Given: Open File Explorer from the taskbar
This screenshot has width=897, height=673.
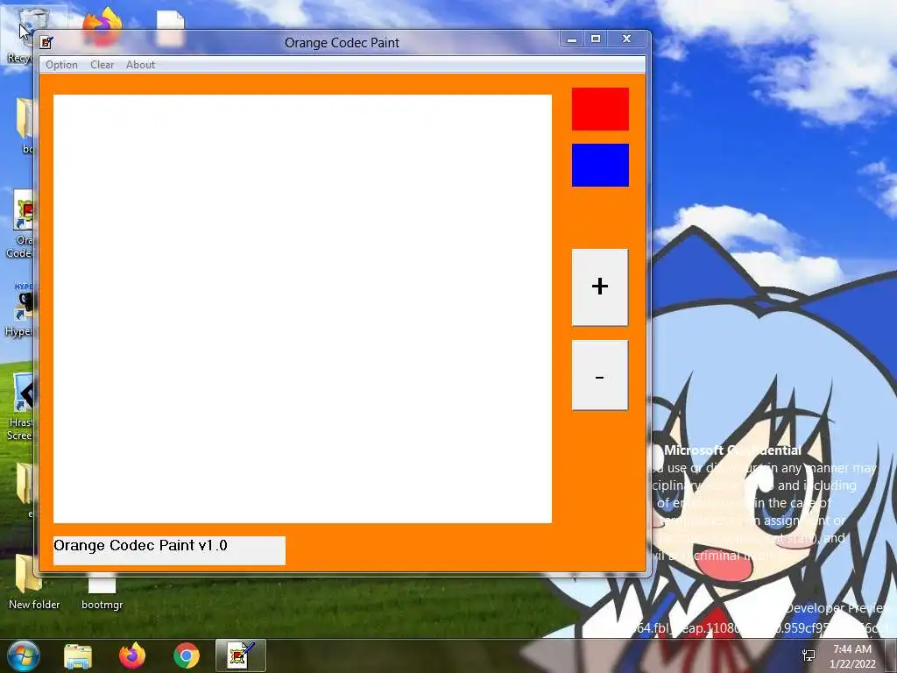Looking at the screenshot, I should (x=78, y=655).
